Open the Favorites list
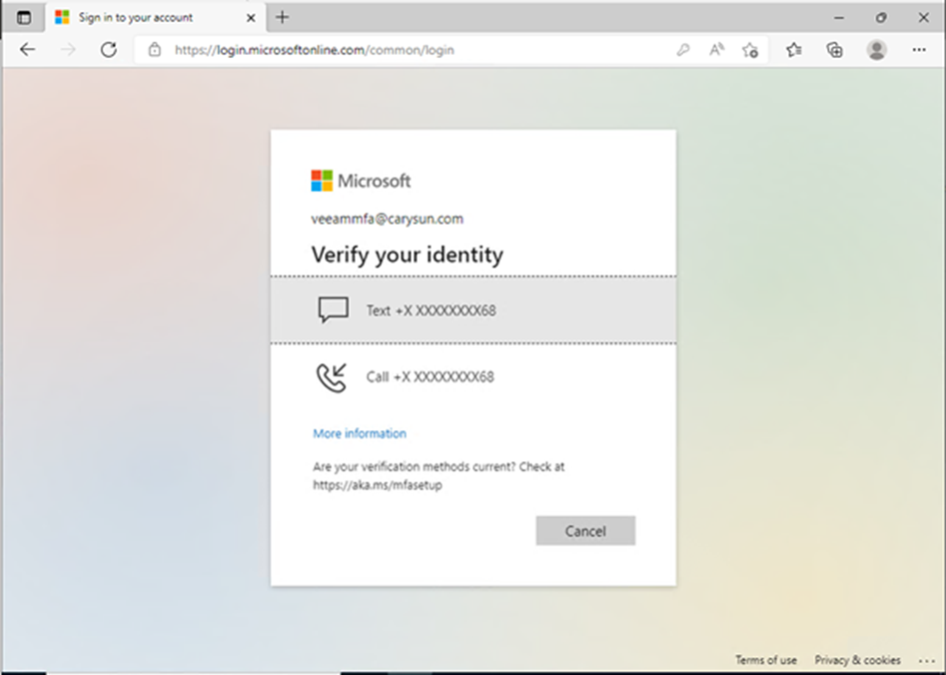The width and height of the screenshot is (946, 675). point(794,50)
